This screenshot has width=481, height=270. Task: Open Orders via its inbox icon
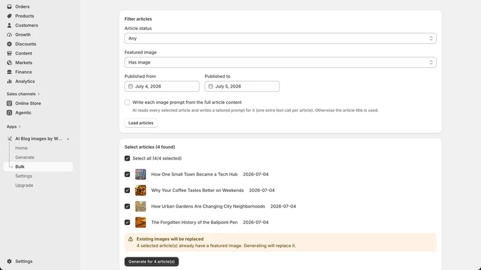pos(9,7)
